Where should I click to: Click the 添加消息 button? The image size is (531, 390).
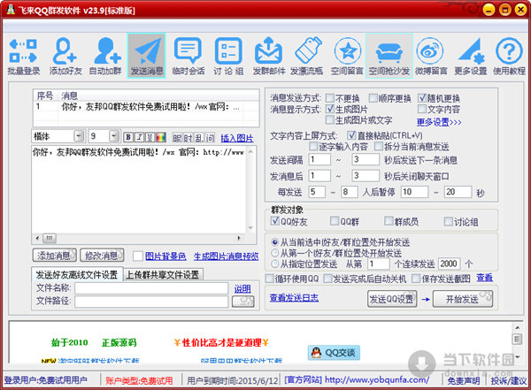pyautogui.click(x=54, y=256)
